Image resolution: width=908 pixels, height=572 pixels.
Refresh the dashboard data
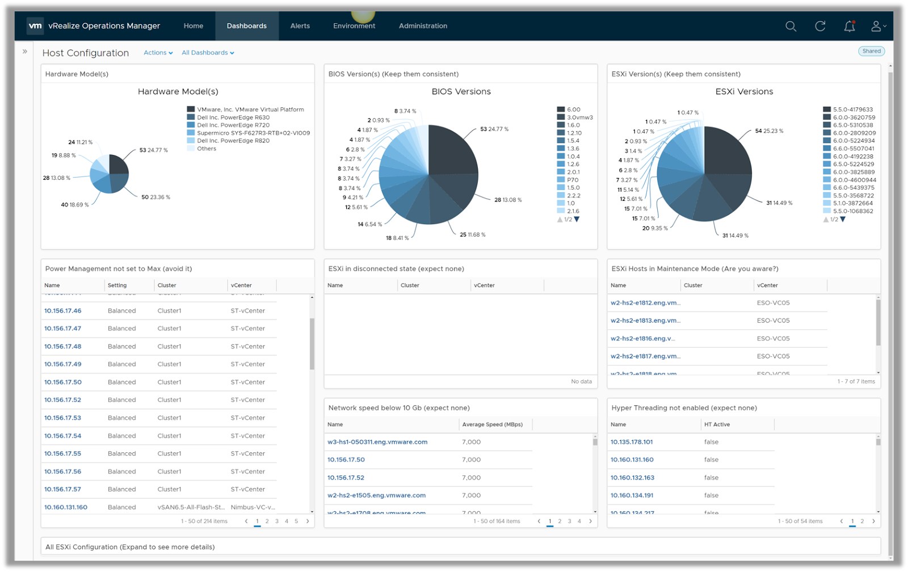point(819,26)
